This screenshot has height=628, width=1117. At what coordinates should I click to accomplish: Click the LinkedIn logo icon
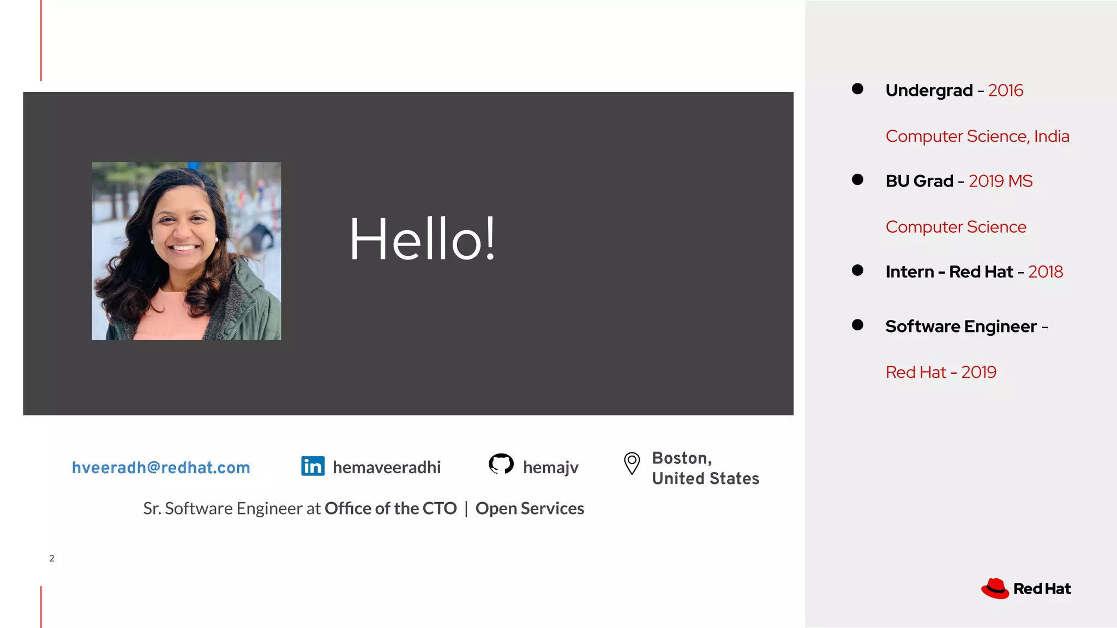tap(313, 466)
